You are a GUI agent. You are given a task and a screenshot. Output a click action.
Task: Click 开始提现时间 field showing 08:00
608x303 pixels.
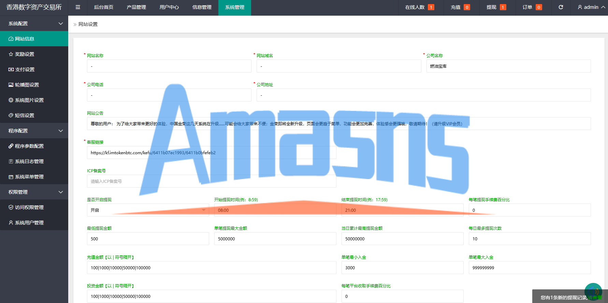coord(275,210)
